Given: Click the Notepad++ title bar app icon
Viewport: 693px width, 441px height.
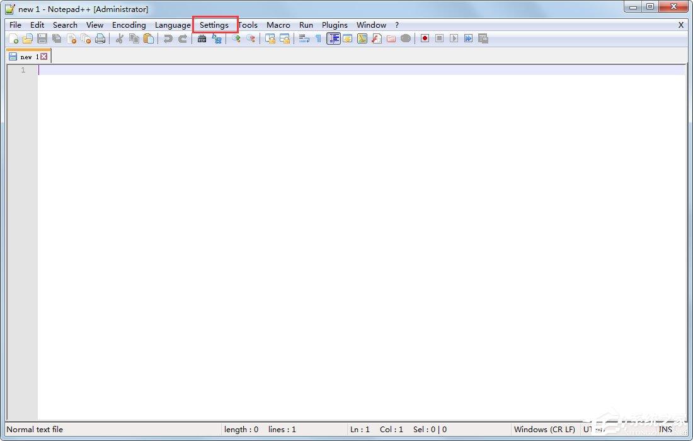Looking at the screenshot, I should click(x=9, y=9).
